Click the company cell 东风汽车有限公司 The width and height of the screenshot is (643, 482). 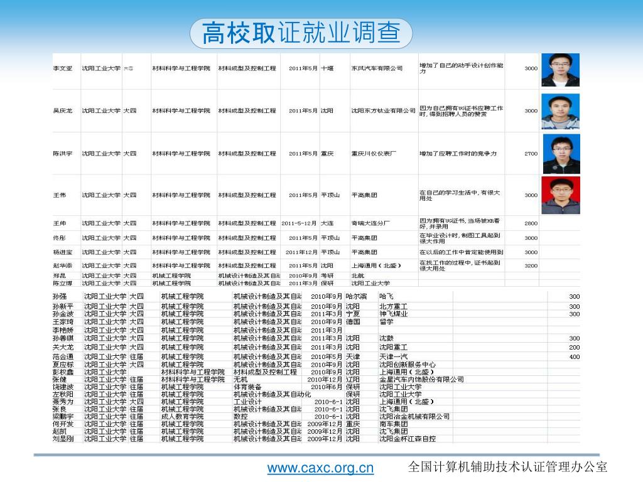[x=377, y=68]
